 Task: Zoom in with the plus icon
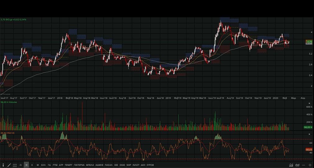click(310, 165)
